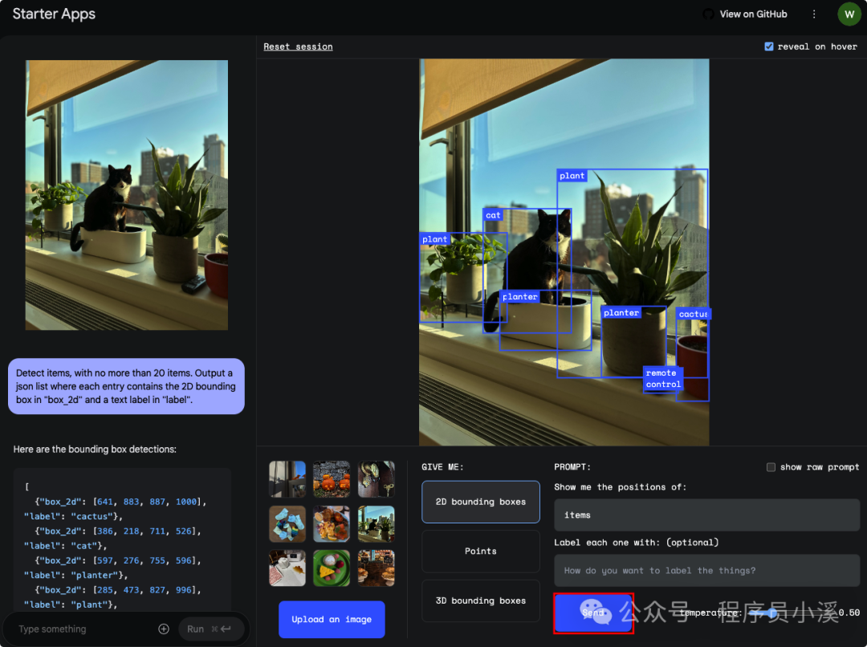Click the purple Detect items prompt bubble
The image size is (867, 647).
pos(126,386)
